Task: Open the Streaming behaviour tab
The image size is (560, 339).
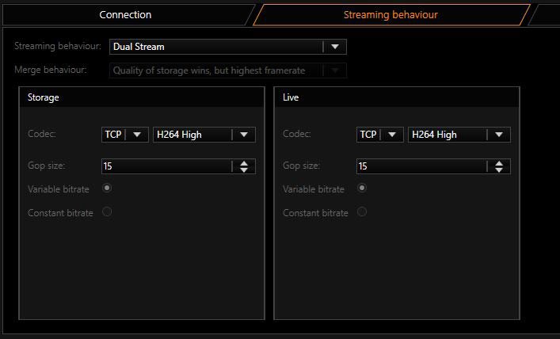Action: (390, 14)
